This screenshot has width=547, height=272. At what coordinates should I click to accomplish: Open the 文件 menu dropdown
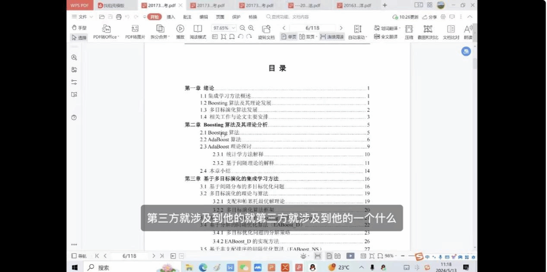coord(82,17)
